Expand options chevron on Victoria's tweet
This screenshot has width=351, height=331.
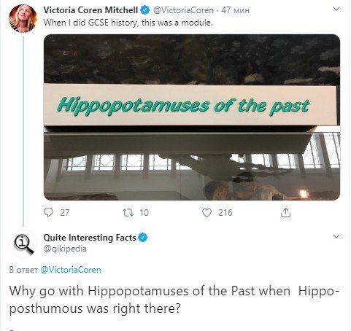tap(336, 9)
